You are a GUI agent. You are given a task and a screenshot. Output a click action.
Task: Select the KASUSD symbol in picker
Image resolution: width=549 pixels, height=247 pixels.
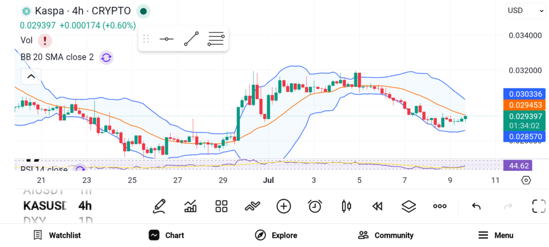coord(45,206)
